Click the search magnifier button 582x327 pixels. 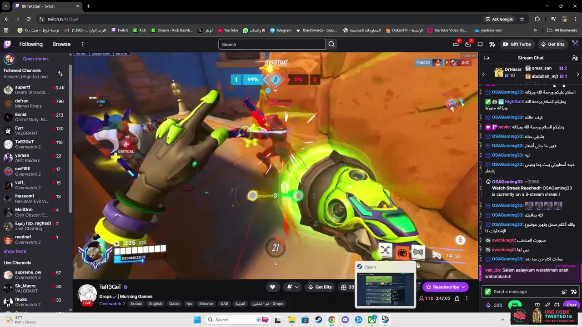point(331,44)
